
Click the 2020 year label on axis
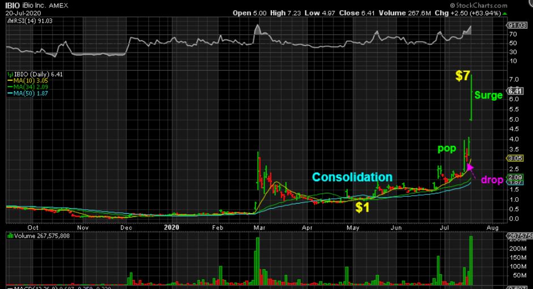pos(171,227)
